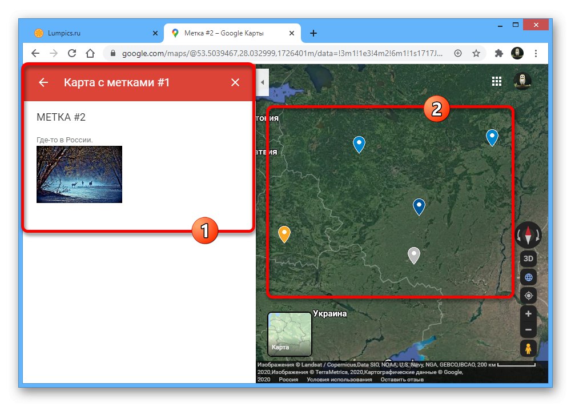Switch the map to 3D view
The width and height of the screenshot is (571, 406).
(528, 258)
